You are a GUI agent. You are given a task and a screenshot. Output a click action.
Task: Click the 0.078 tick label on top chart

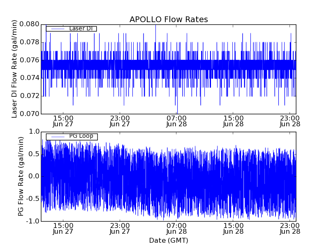(29, 42)
